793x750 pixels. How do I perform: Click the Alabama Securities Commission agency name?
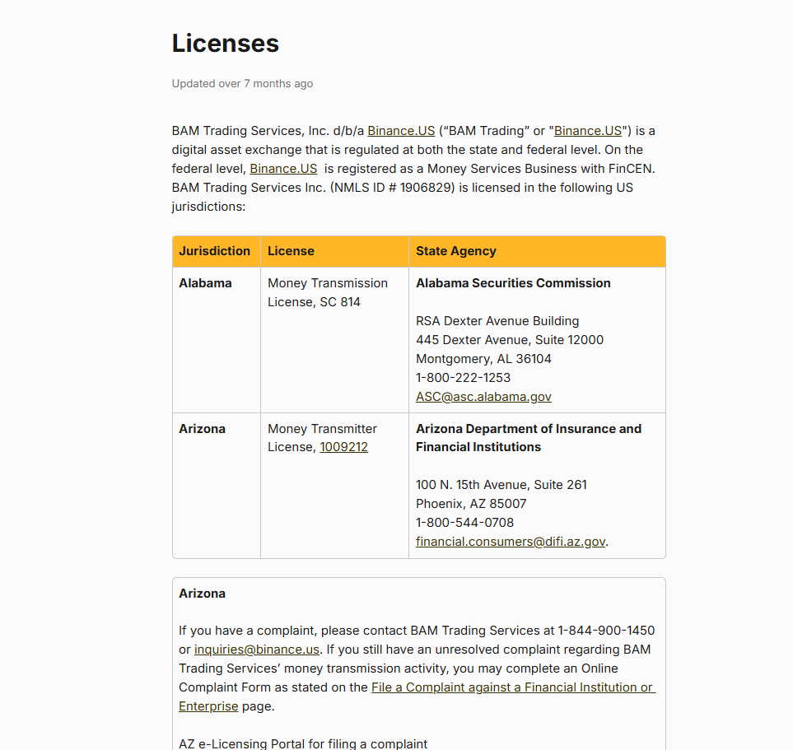tap(513, 283)
